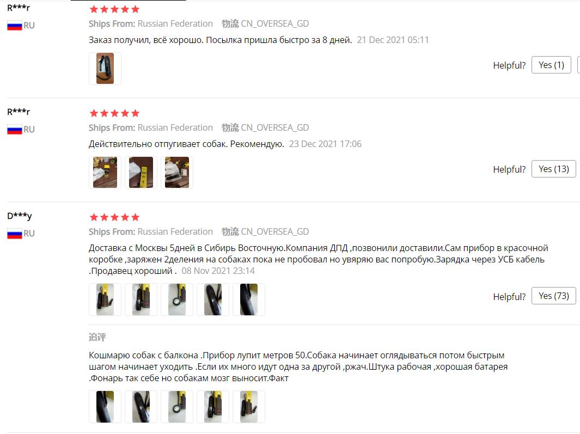Click Yes (1) helpful button
This screenshot has width=580, height=434.
pos(551,65)
